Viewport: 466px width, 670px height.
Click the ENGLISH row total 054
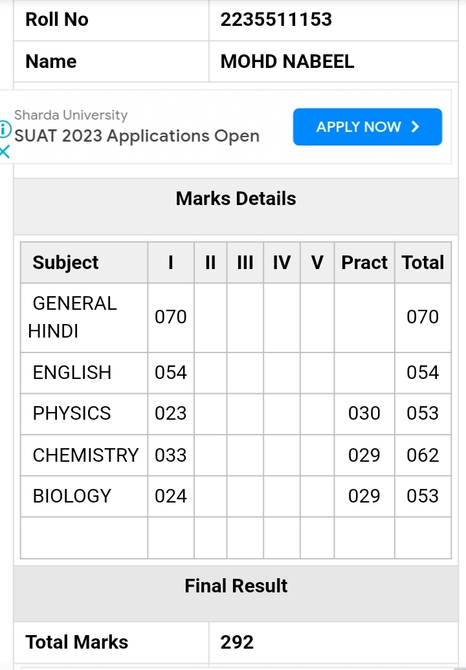[423, 373]
